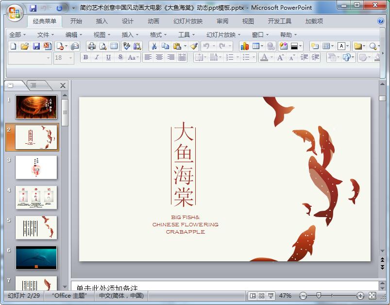Expand the 文件 menu dropdown
The image size is (390, 305).
coord(46,35)
